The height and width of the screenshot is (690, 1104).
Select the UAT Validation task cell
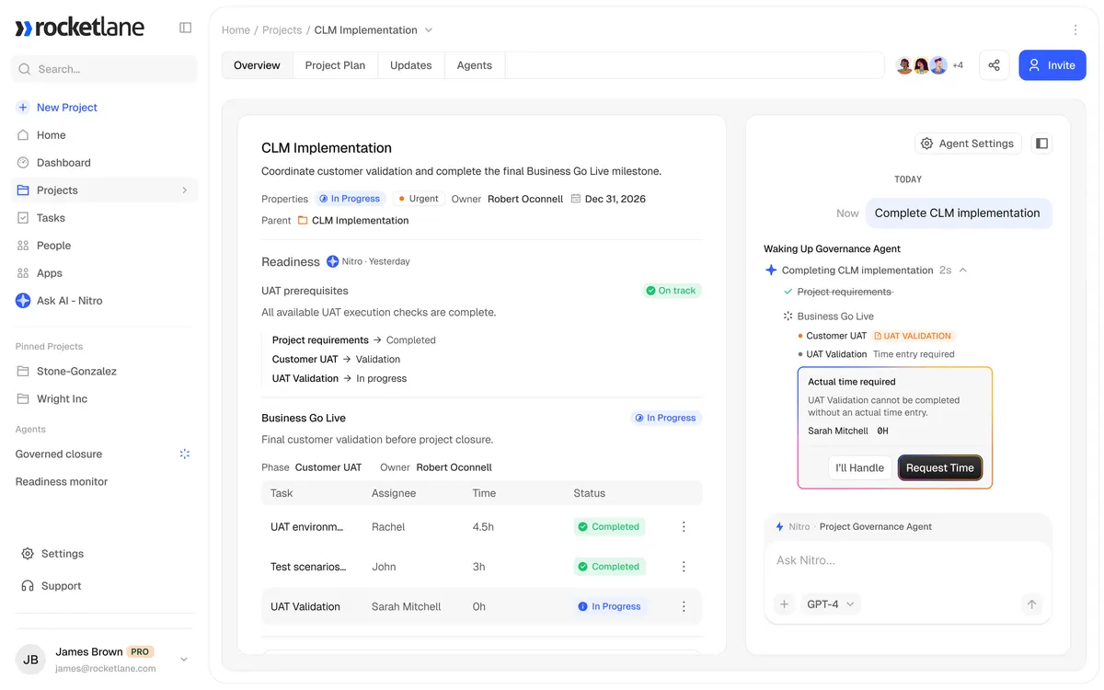305,607
